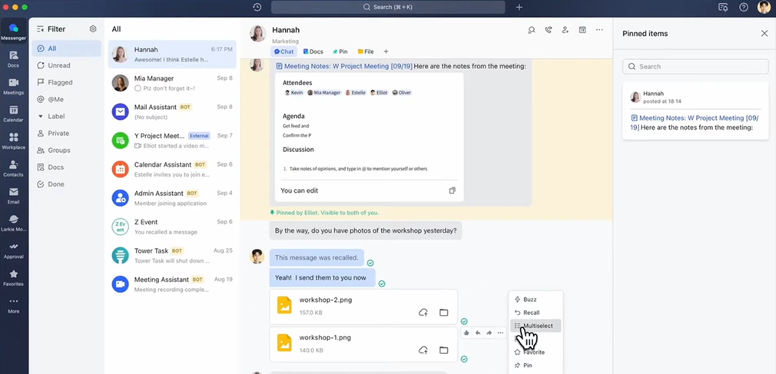
Task: Open the three-dot menu in chat header
Action: (x=599, y=30)
